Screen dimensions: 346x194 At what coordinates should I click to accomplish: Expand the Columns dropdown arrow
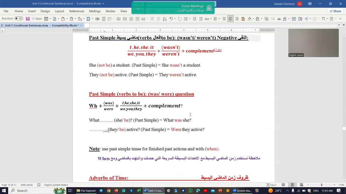(92, 19)
